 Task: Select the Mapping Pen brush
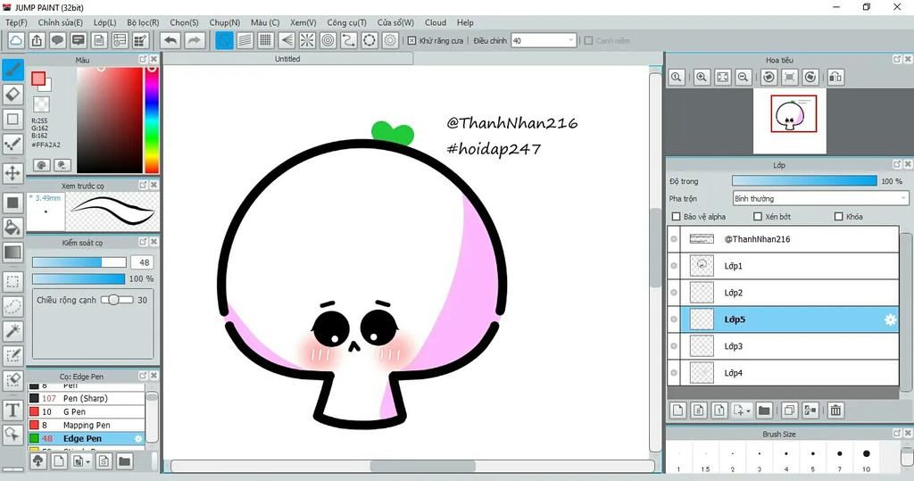[87, 425]
